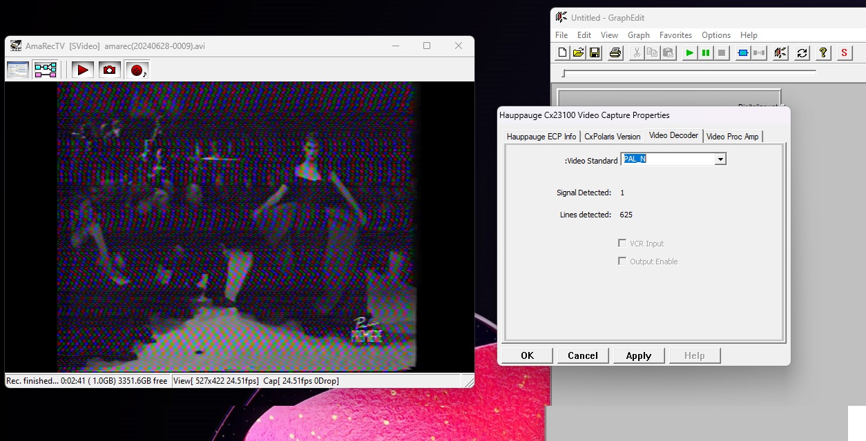Toggle the VCR Input checkbox
Viewport: 866px width, 441px height.
pos(622,244)
